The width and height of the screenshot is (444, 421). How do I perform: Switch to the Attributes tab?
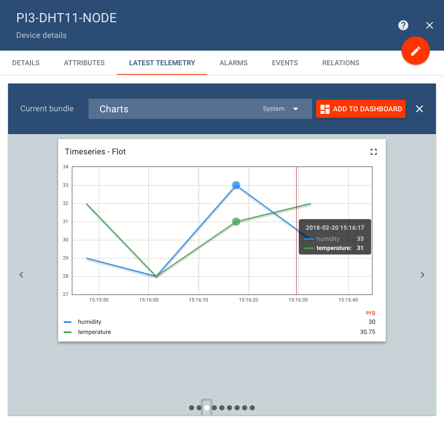tap(84, 63)
